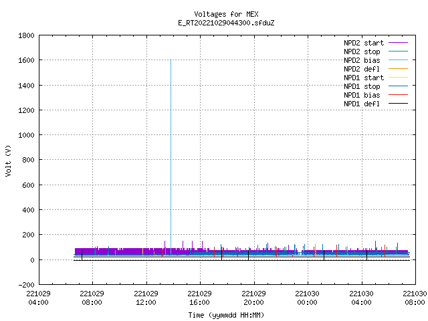Click the 221030 08:00 time tick label
This screenshot has height=321, width=428.
tap(415, 298)
